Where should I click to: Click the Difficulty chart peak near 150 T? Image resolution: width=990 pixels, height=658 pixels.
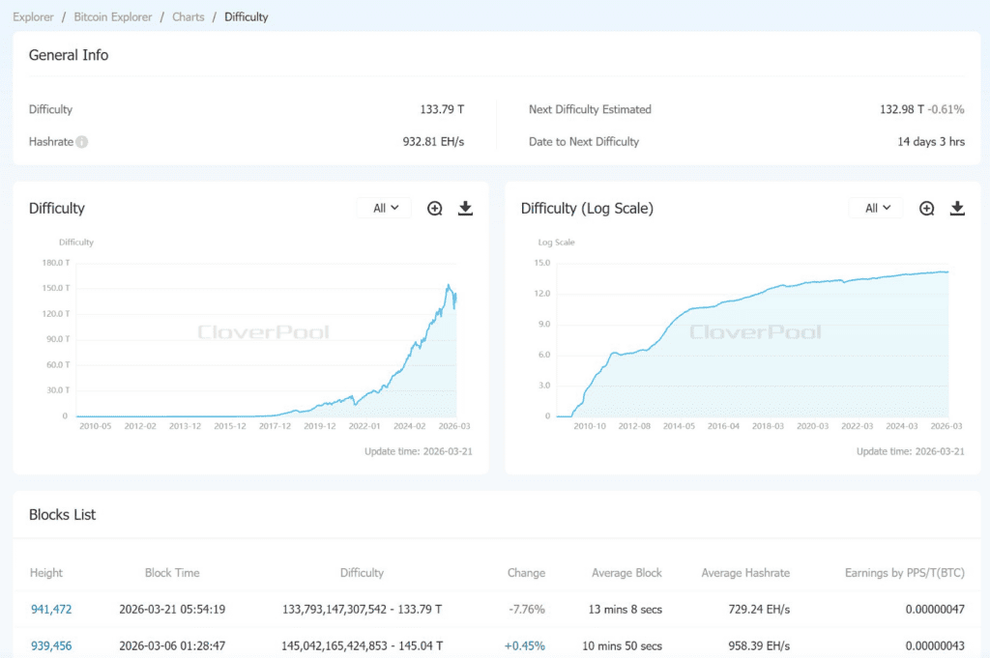[449, 285]
